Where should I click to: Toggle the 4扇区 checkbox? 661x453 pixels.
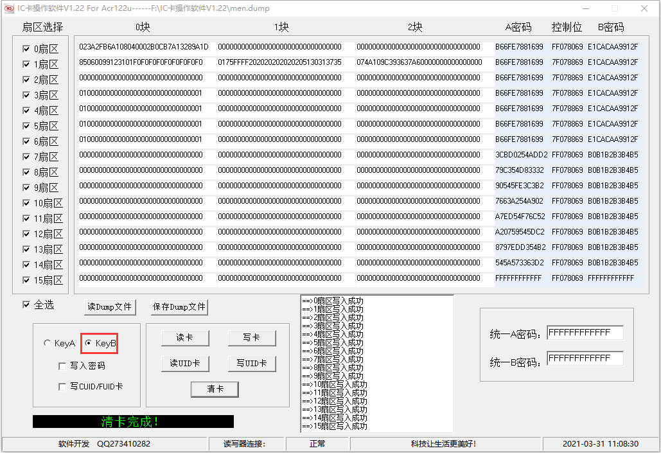point(26,111)
